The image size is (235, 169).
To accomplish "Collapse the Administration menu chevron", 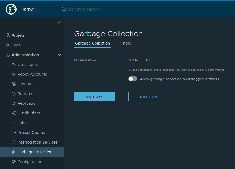I will tap(59, 55).
